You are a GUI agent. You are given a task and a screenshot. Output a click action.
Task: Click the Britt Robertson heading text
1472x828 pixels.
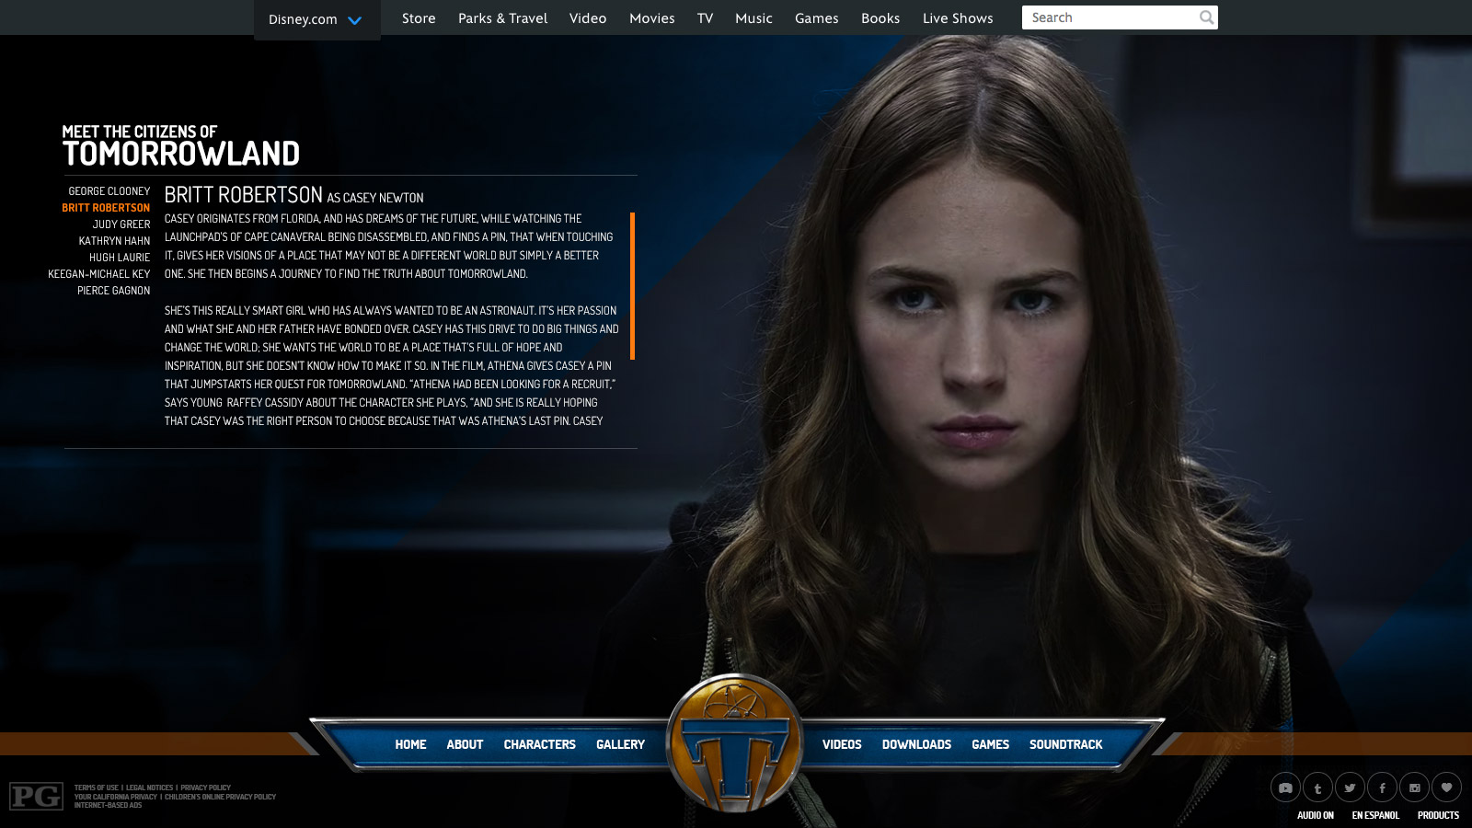click(244, 195)
